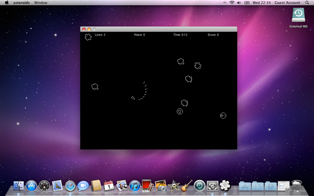
Task: Close the asteroids game window
Action: point(84,29)
